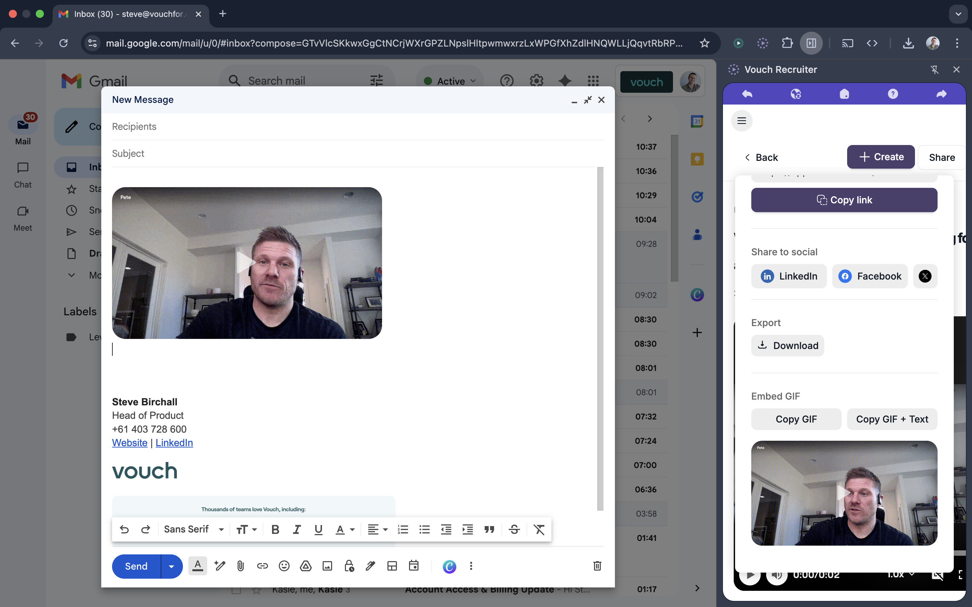The width and height of the screenshot is (972, 607).
Task: Open the Active status dropdown
Action: 450,81
